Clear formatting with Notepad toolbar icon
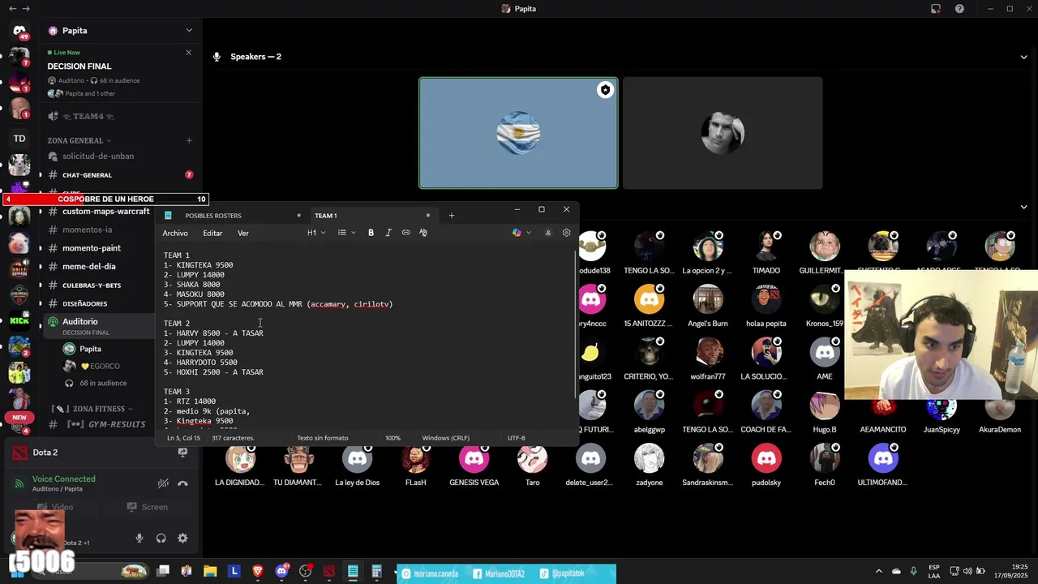Viewport: 1038px width, 584px height. pyautogui.click(x=423, y=233)
